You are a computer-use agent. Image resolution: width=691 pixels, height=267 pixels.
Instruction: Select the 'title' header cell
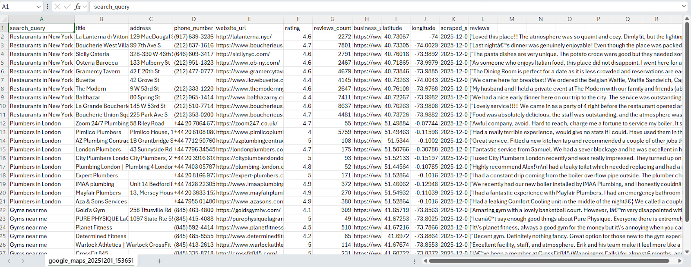coord(101,28)
